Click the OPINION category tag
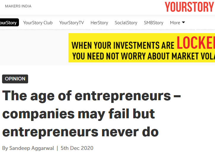This screenshot has width=215, height=157. (x=15, y=79)
